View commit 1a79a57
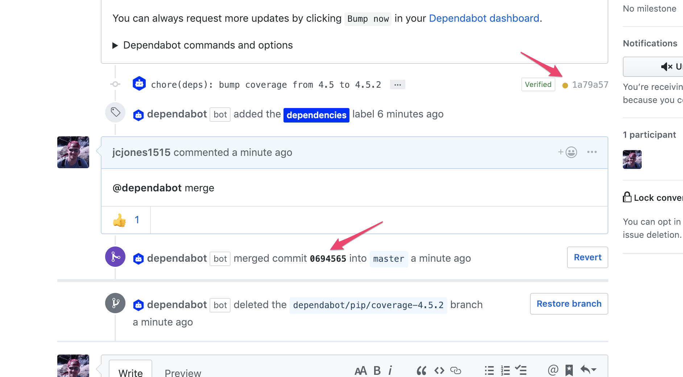This screenshot has height=377, width=683. 590,84
